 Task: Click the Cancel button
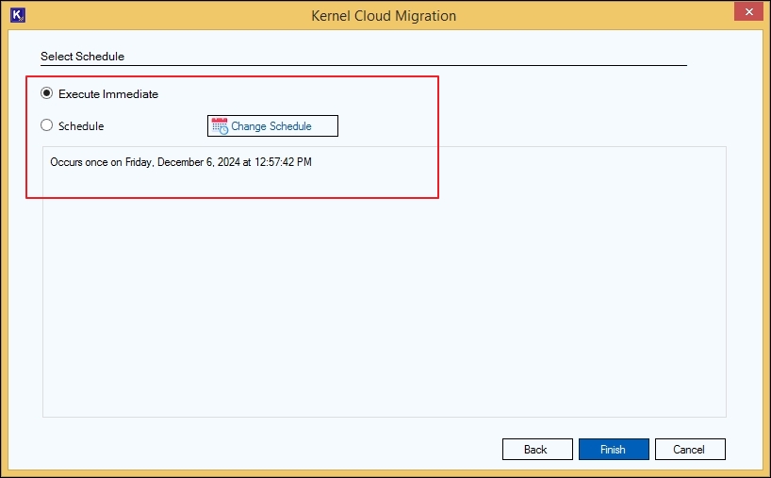pyautogui.click(x=690, y=450)
